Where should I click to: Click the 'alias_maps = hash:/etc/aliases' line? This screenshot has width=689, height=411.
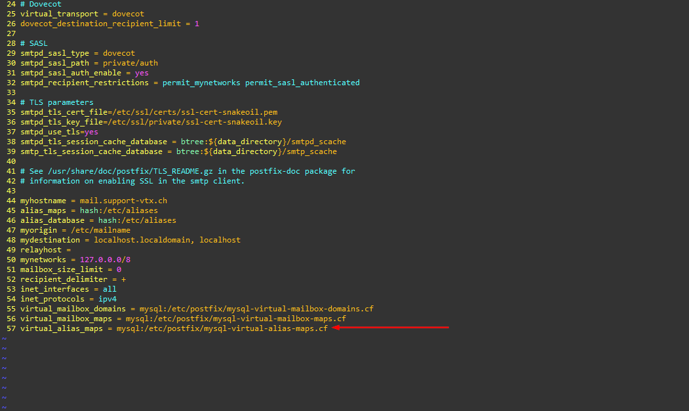pos(89,210)
